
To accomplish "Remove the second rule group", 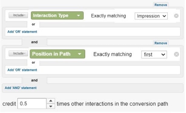I will pyautogui.click(x=161, y=43).
